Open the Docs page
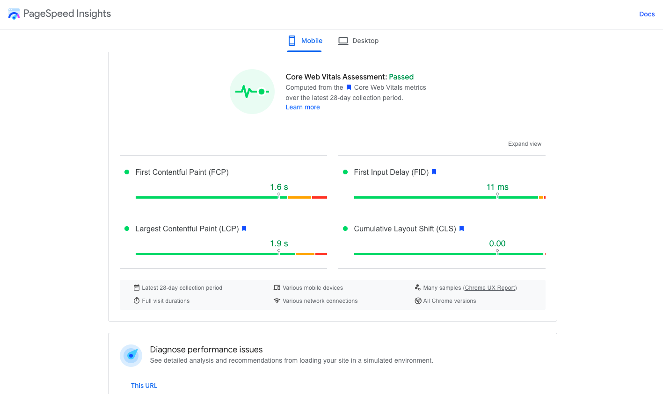This screenshot has width=663, height=394. click(x=647, y=14)
